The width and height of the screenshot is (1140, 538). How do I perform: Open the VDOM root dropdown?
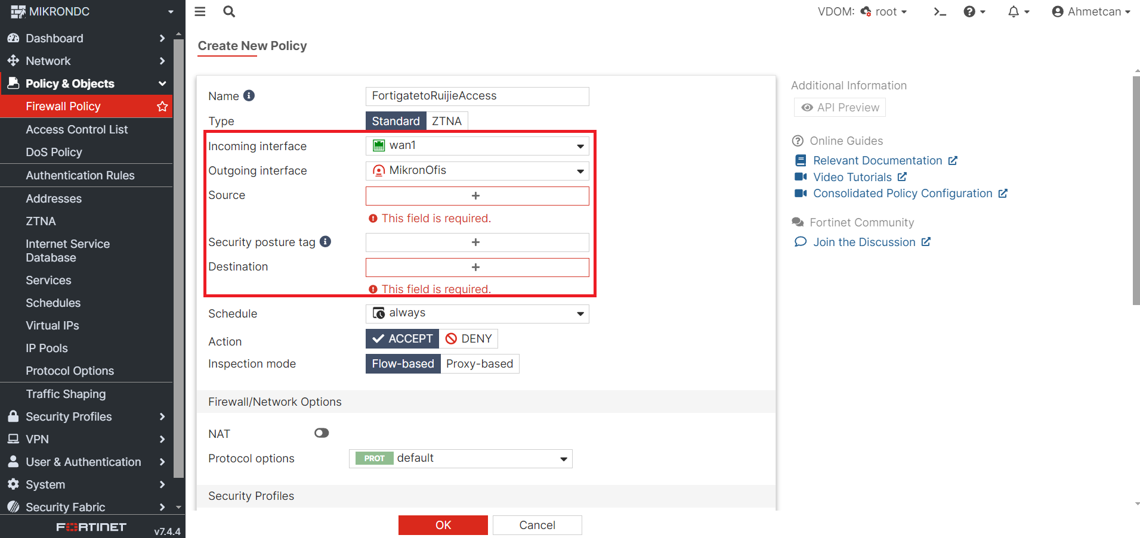[x=883, y=12]
